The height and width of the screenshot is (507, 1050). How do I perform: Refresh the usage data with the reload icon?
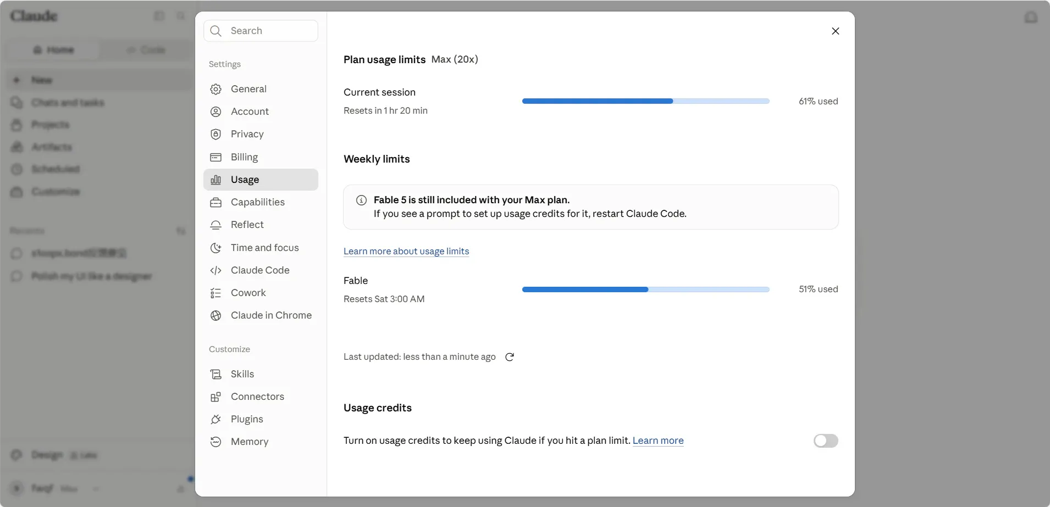pyautogui.click(x=510, y=357)
